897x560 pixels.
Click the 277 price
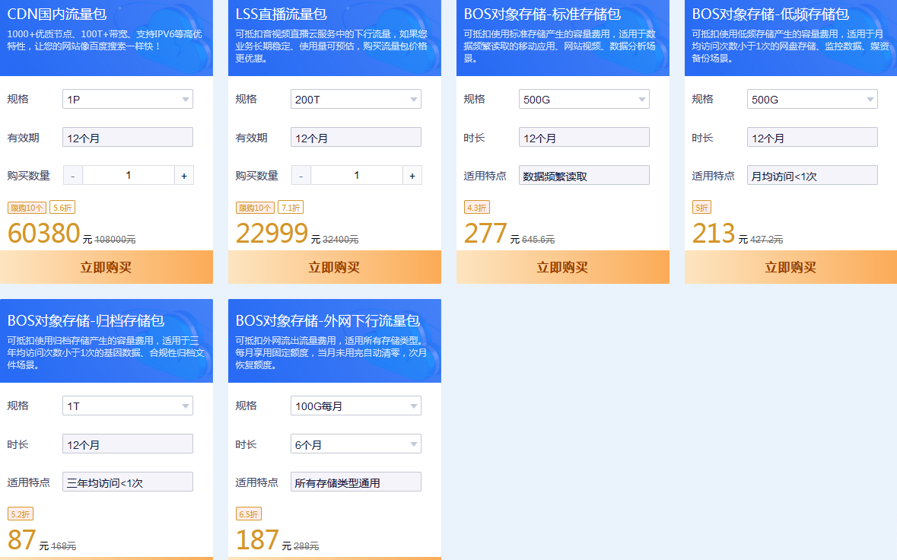485,233
